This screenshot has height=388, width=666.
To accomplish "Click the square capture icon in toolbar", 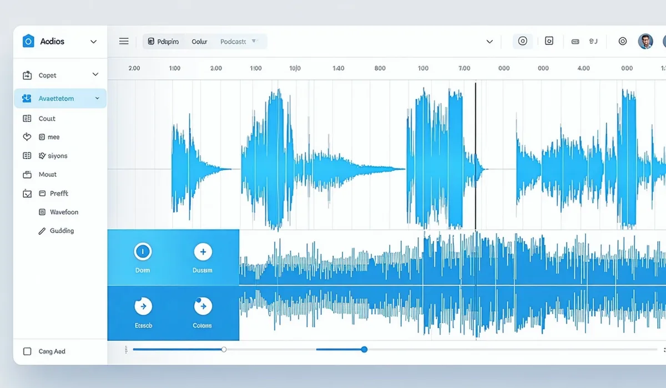I will [549, 40].
